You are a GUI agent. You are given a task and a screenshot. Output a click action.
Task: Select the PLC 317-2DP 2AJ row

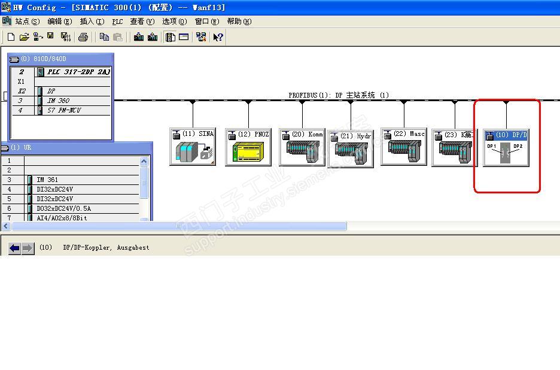tap(60, 72)
